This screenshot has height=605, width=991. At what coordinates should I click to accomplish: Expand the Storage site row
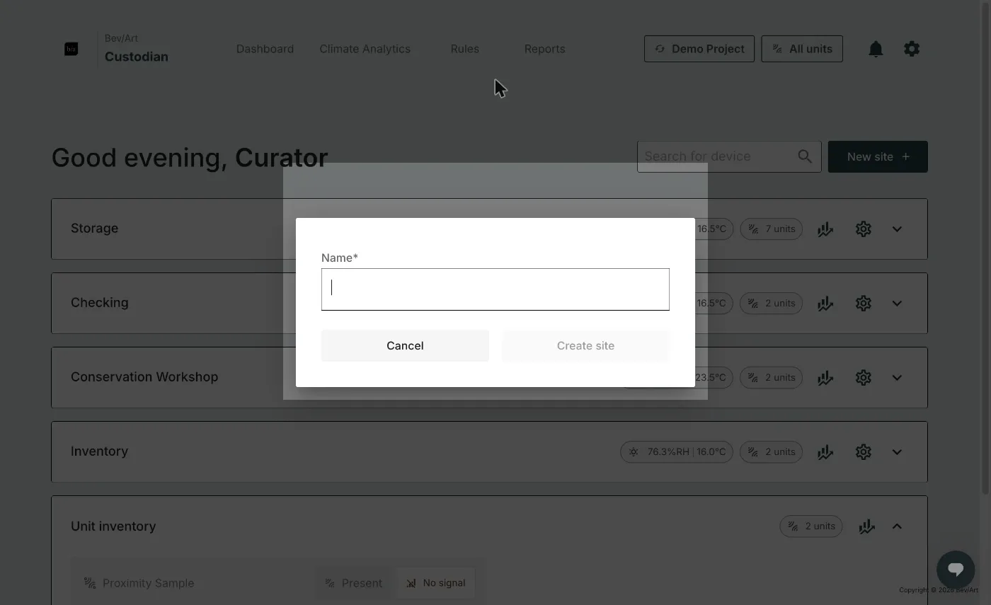897,229
